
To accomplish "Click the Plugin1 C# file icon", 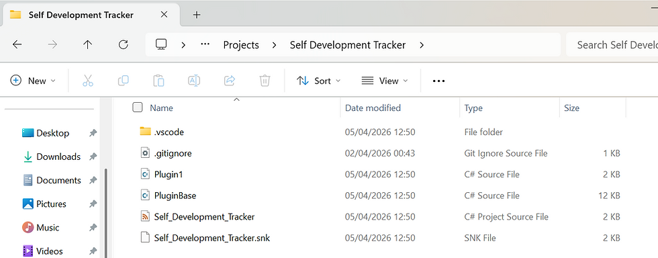I will tap(145, 174).
